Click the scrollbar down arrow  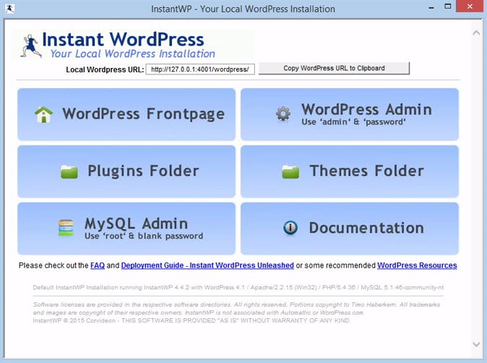(476, 344)
